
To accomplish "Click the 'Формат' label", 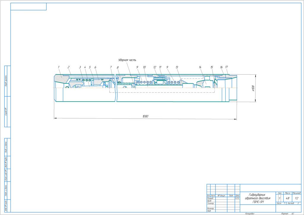I will [x=284, y=214].
